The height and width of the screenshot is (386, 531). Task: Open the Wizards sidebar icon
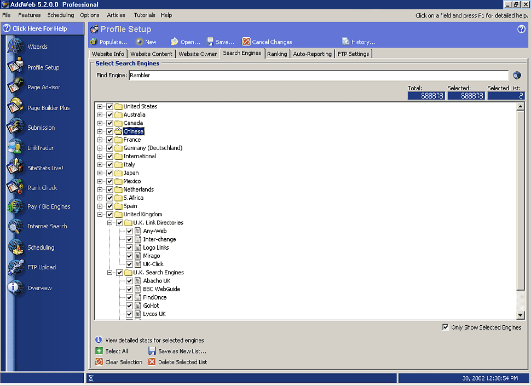click(15, 47)
